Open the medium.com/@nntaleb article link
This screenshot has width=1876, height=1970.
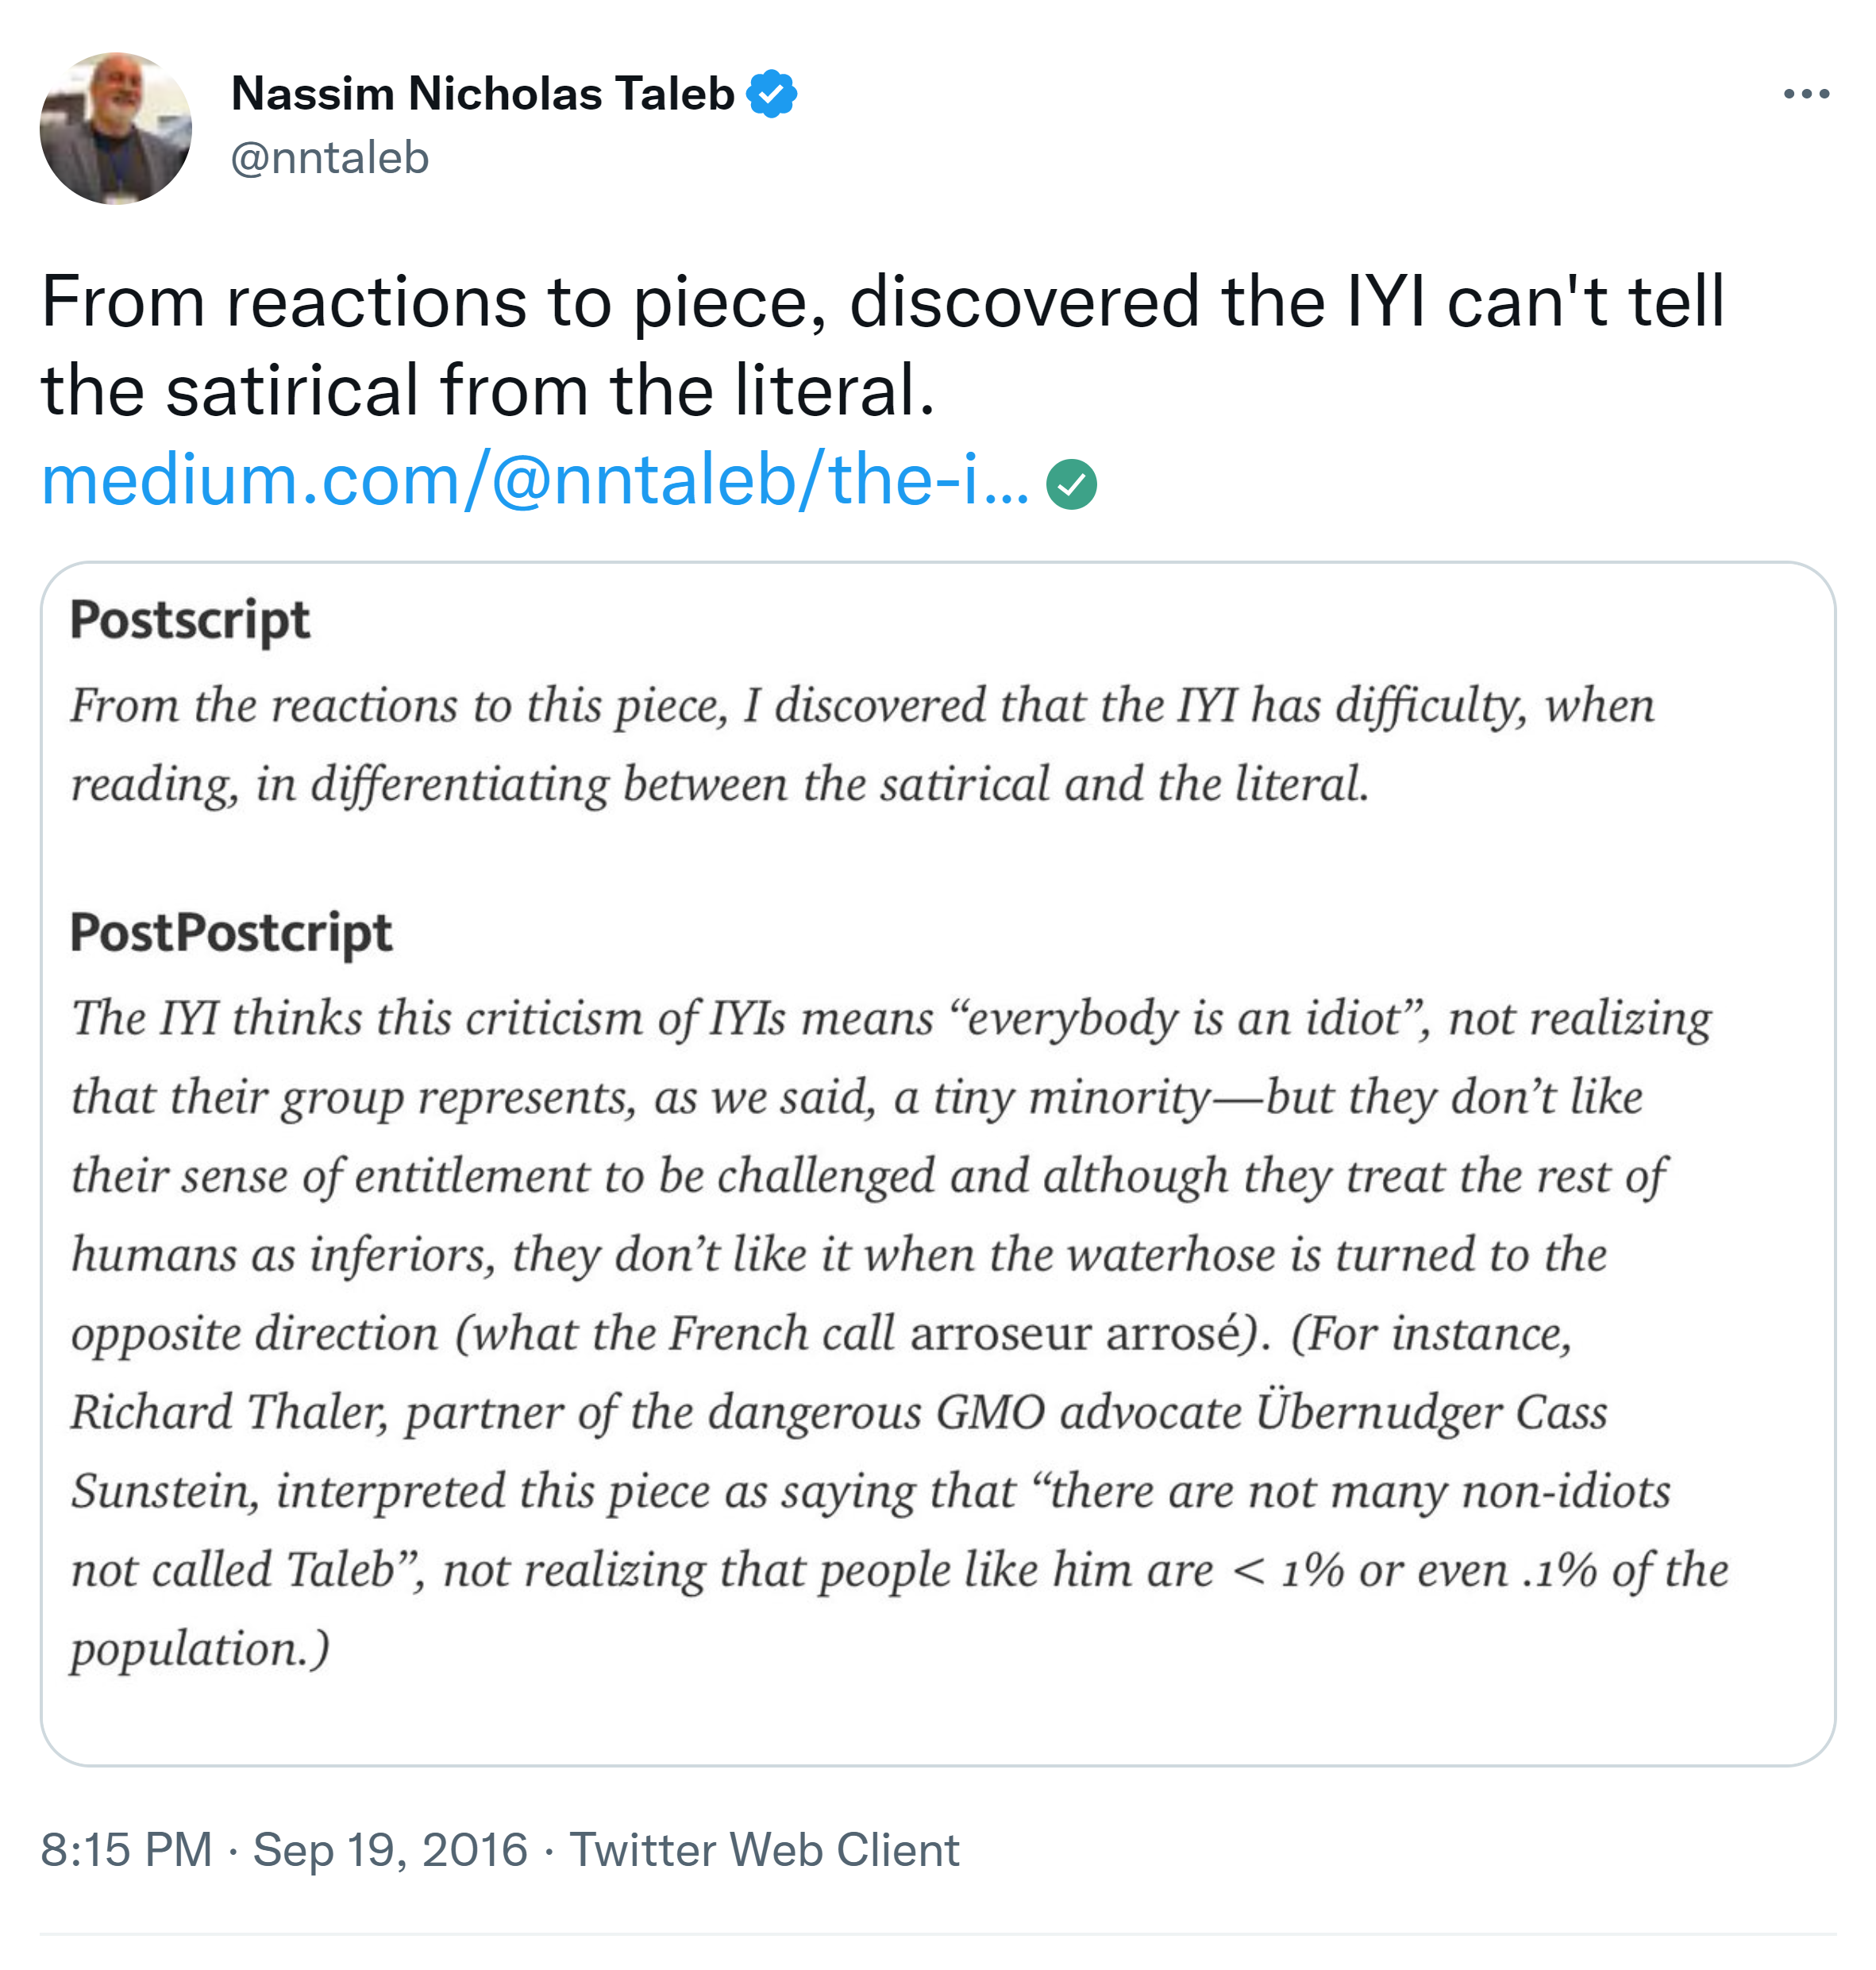click(x=535, y=480)
